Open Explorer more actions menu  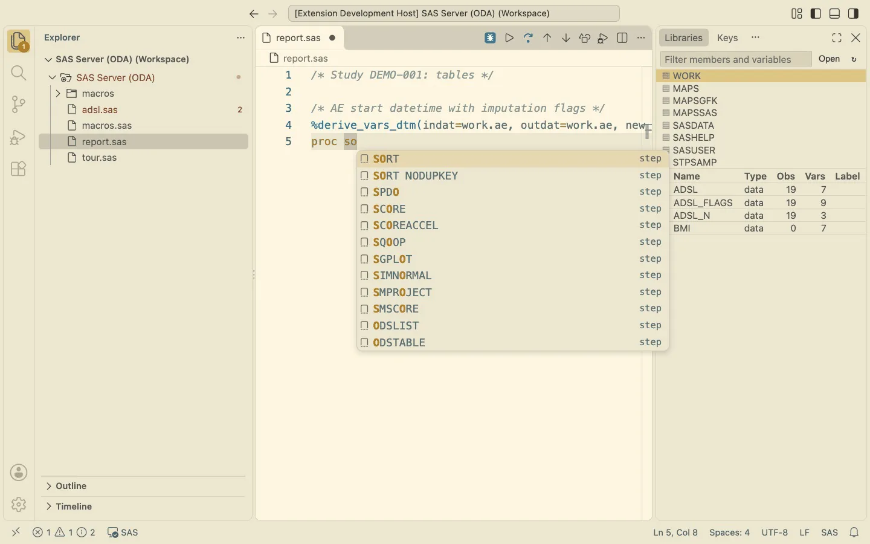[x=240, y=37]
